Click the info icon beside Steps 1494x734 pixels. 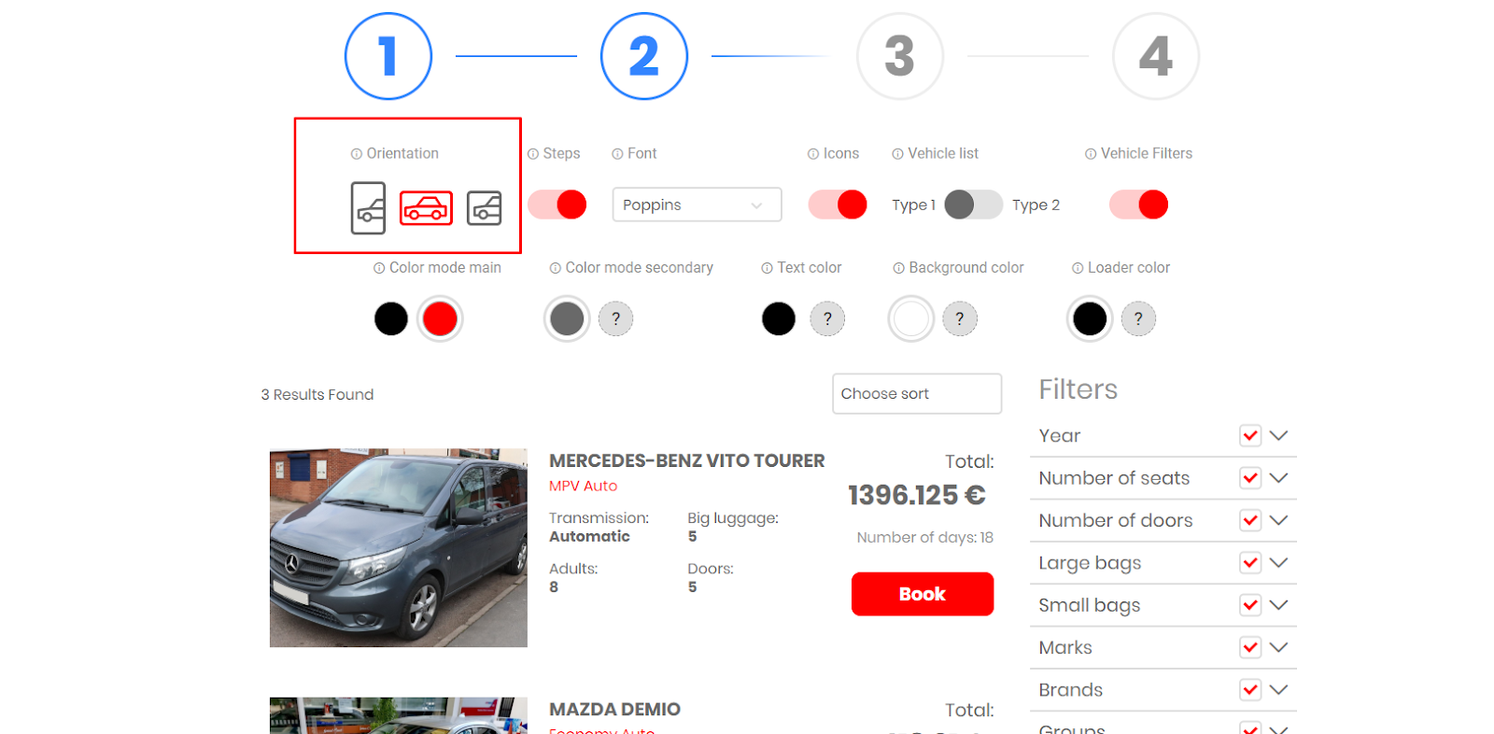(x=533, y=154)
